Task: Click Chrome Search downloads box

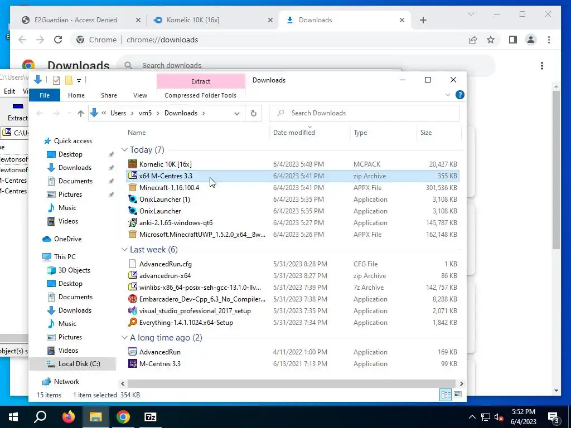Action: click(306, 66)
